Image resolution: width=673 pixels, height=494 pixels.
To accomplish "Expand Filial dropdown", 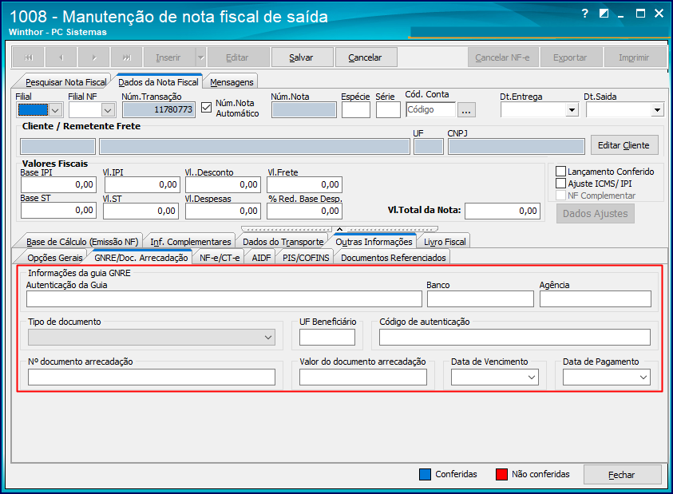I will point(55,110).
